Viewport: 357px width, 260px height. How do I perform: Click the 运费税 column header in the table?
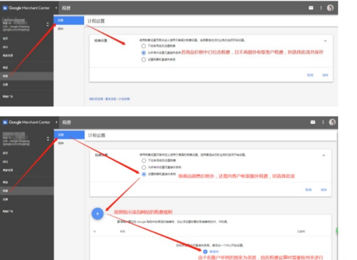tap(301, 231)
